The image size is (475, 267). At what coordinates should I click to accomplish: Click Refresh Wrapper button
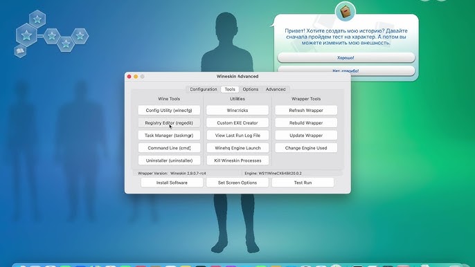tap(306, 110)
